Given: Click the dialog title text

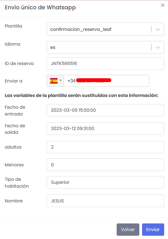Looking at the screenshot, I should [40, 7].
